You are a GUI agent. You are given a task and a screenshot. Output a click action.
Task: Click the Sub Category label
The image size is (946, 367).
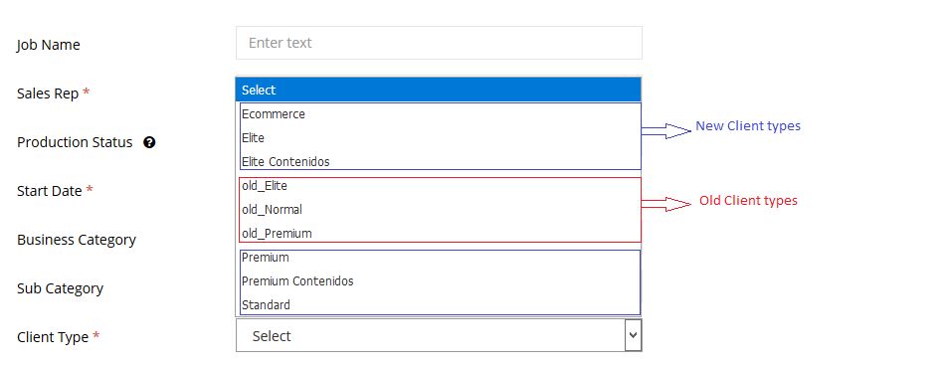(x=60, y=288)
